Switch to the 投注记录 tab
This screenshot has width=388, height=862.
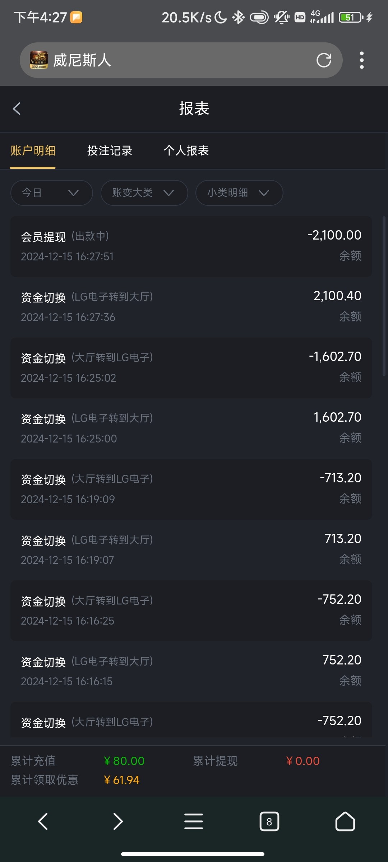110,150
